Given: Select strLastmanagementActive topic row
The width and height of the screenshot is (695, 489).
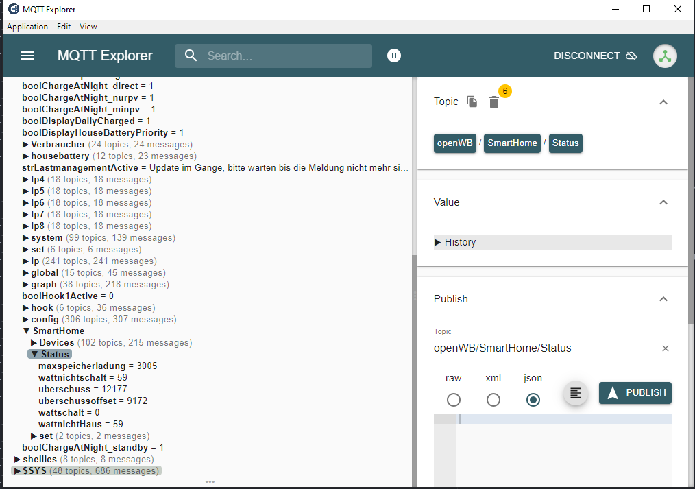Looking at the screenshot, I should click(215, 168).
